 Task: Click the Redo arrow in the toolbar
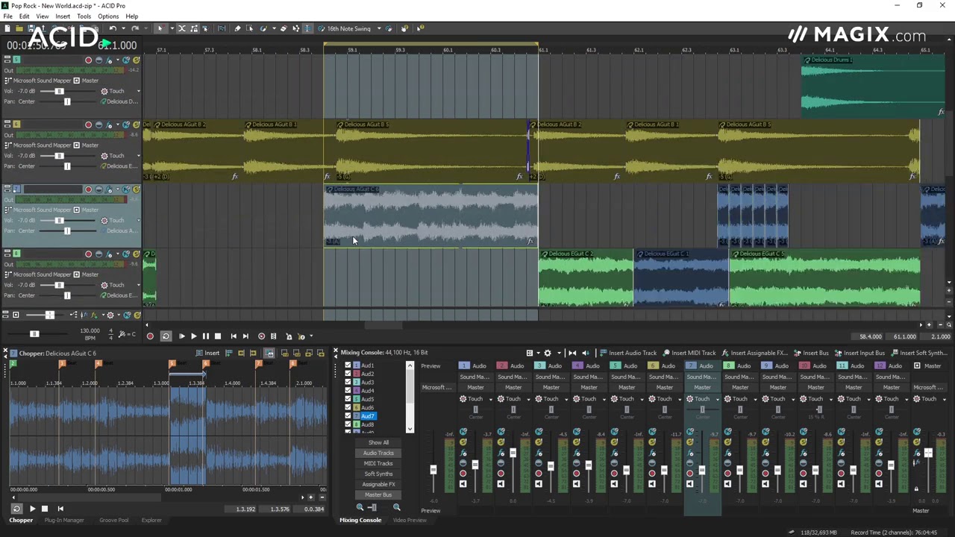coord(135,28)
